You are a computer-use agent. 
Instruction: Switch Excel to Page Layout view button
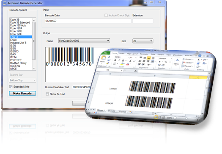point(160,117)
